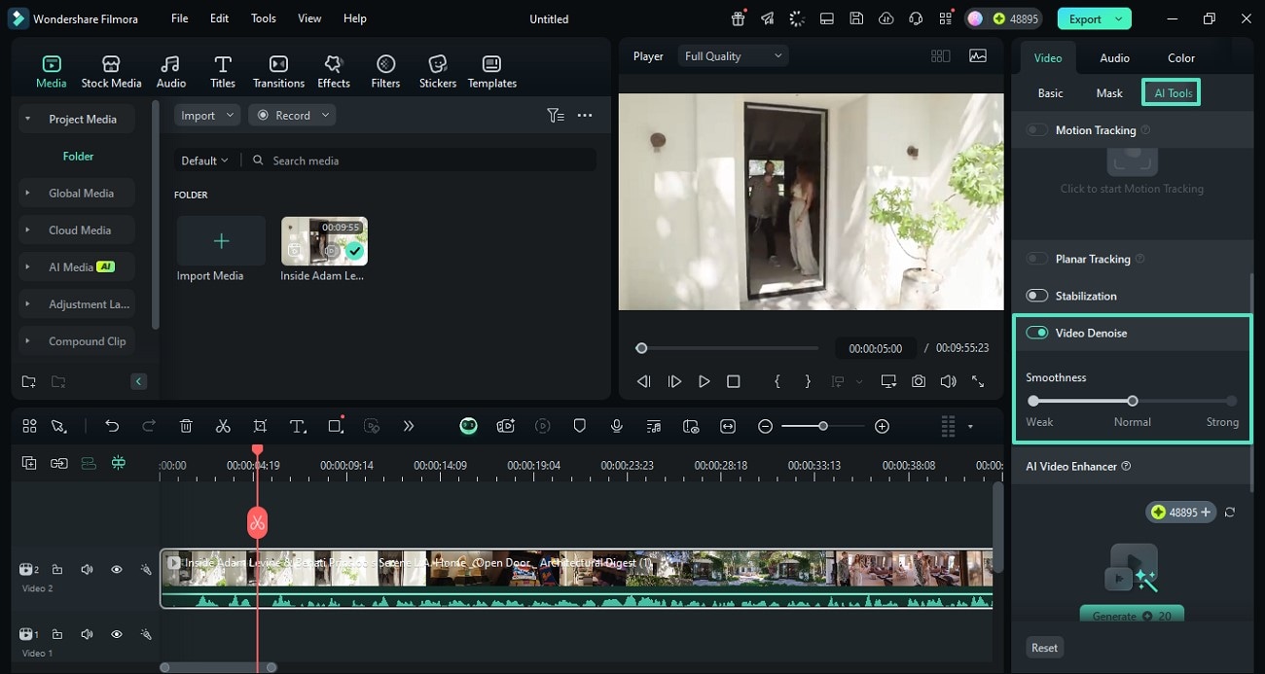Enable the Stabilization switch

pos(1037,296)
